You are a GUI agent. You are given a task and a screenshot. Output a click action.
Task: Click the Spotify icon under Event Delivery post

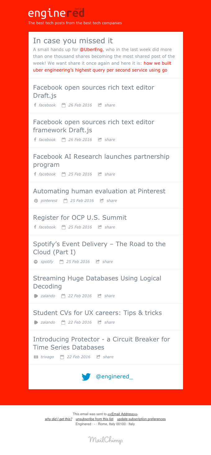click(x=35, y=261)
